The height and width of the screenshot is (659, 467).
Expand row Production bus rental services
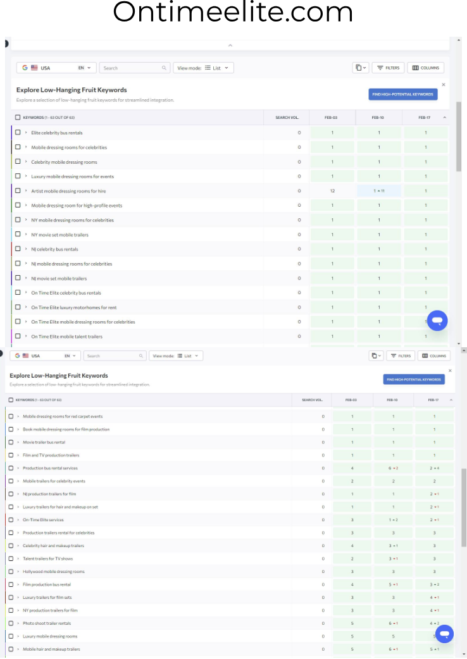click(x=18, y=468)
